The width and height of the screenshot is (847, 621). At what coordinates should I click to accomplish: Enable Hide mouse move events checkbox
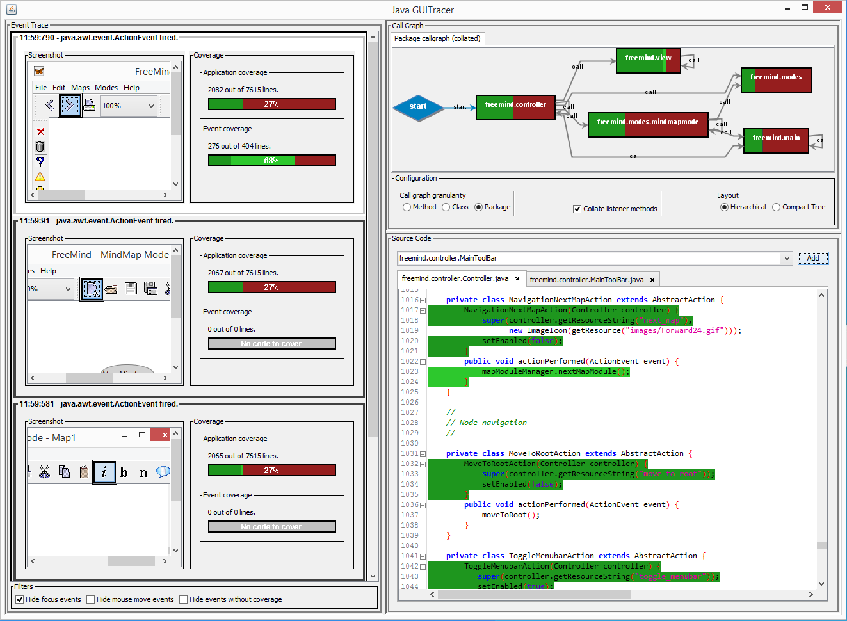click(91, 599)
